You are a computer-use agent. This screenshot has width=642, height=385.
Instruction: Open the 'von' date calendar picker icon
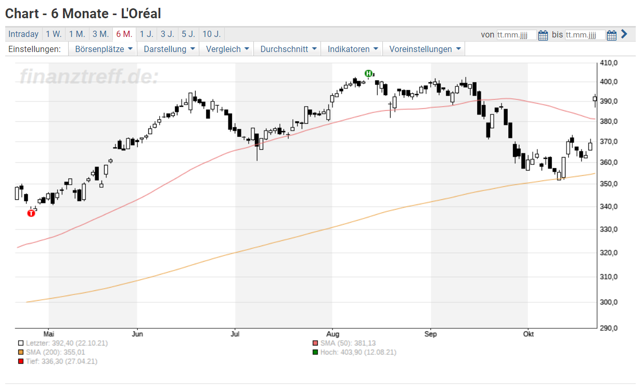[x=543, y=35]
